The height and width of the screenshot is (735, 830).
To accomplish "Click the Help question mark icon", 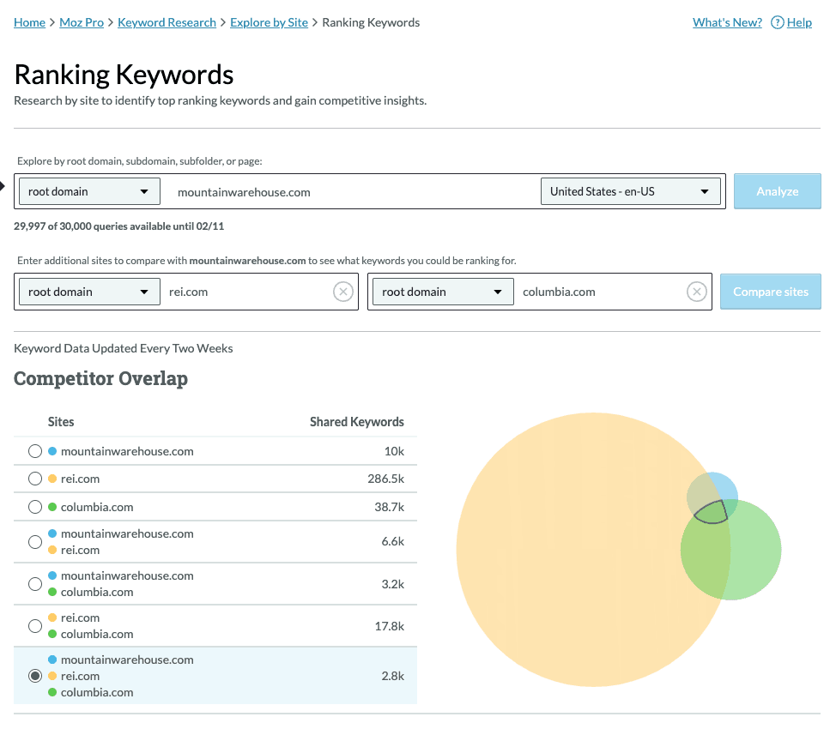I will 777,23.
